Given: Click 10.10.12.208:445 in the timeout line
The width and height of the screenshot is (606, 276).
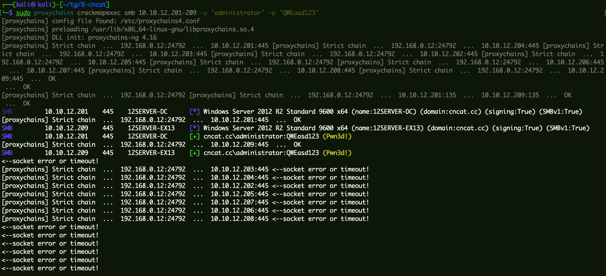Looking at the screenshot, I should tap(240, 219).
